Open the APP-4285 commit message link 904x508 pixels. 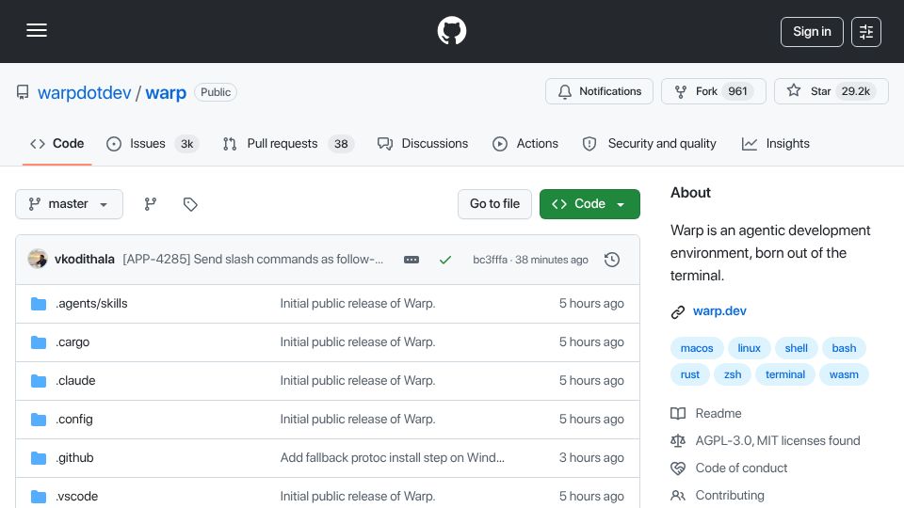point(253,260)
